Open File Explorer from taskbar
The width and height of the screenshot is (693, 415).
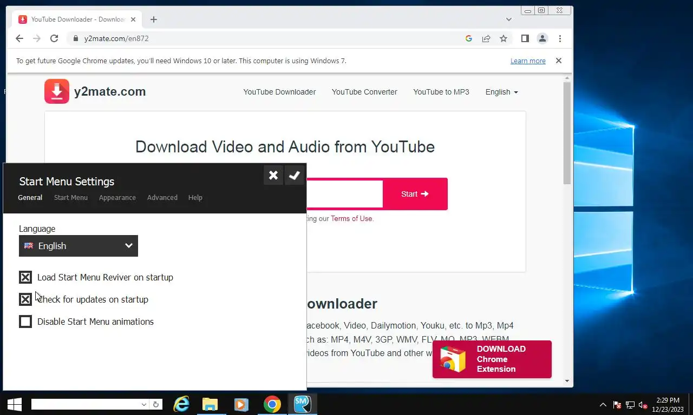(x=210, y=404)
